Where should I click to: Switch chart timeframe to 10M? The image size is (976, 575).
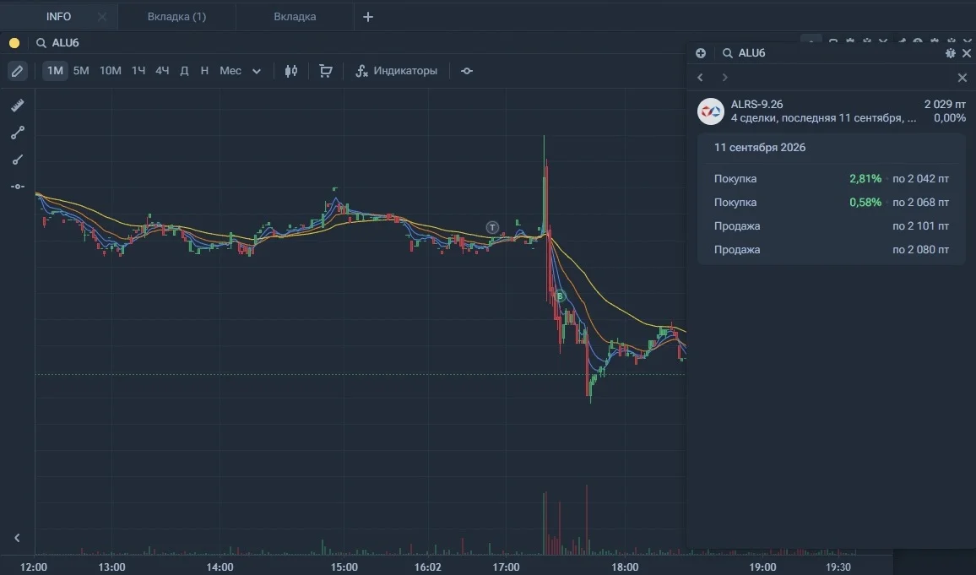coord(110,71)
